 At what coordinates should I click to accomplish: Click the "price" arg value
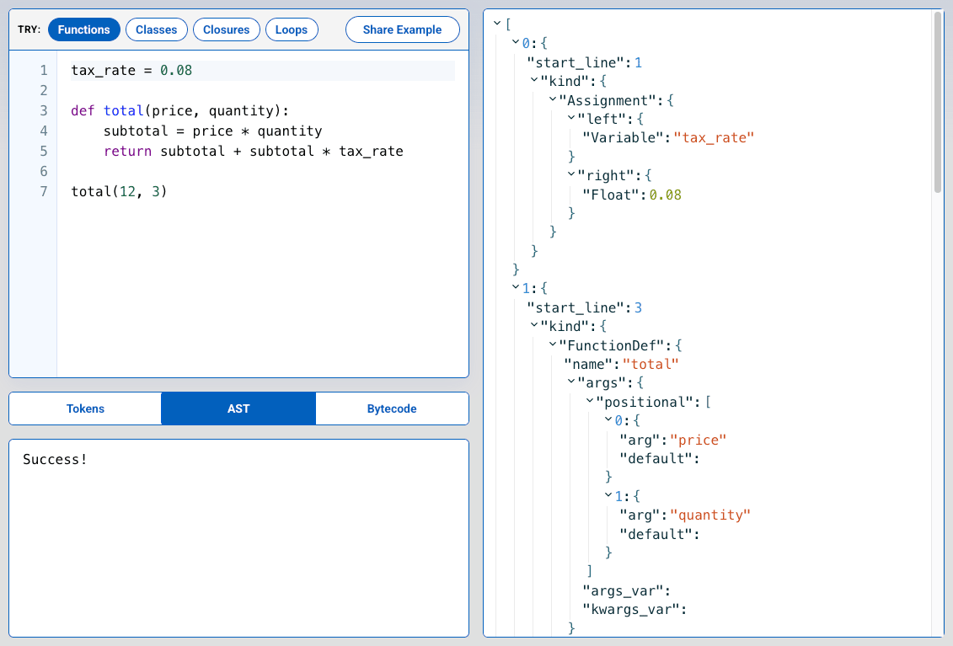coord(698,440)
